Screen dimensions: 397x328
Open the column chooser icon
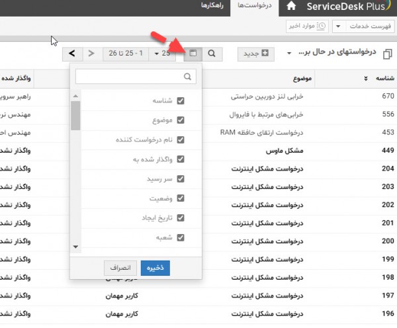(x=193, y=54)
